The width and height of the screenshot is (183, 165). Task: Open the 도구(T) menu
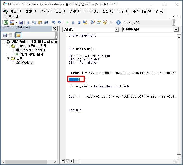(123, 11)
